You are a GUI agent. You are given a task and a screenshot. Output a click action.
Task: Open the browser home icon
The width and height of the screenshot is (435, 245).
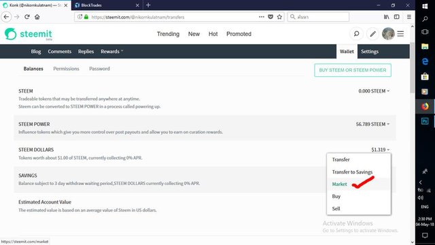tap(37, 17)
